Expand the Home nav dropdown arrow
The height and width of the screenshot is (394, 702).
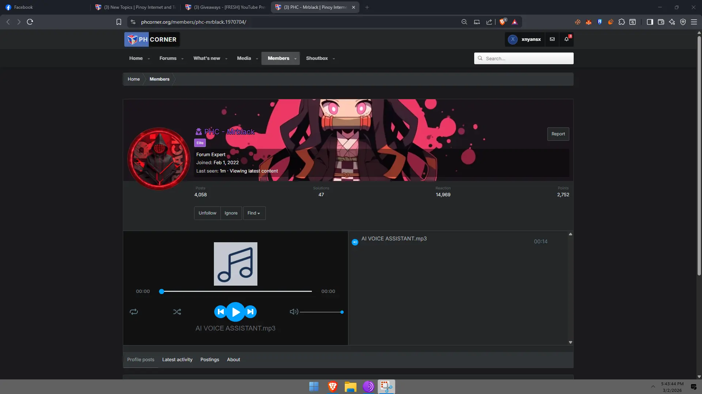coord(149,59)
